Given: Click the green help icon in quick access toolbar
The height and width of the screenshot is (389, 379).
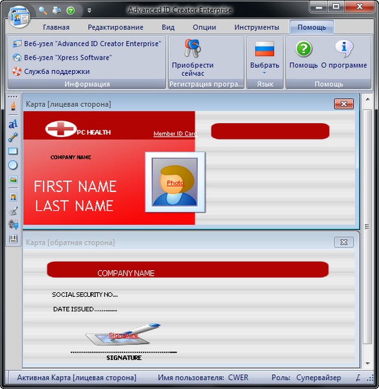Looking at the screenshot, I should [x=71, y=10].
